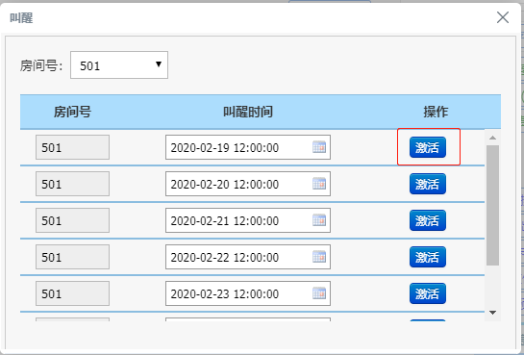Screen dimensions: 524x355
Task: Click 激活 button for 2020-02-23 row
Action: [x=428, y=293]
